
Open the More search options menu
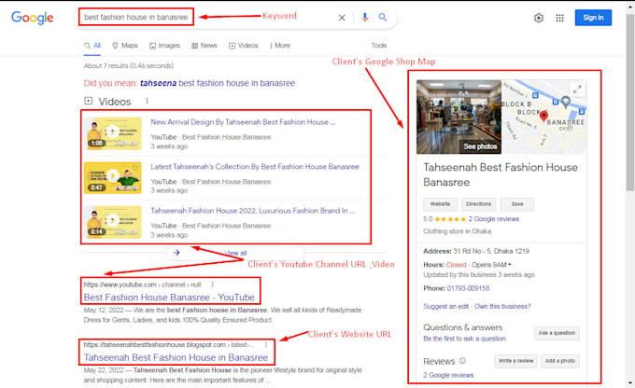[280, 46]
